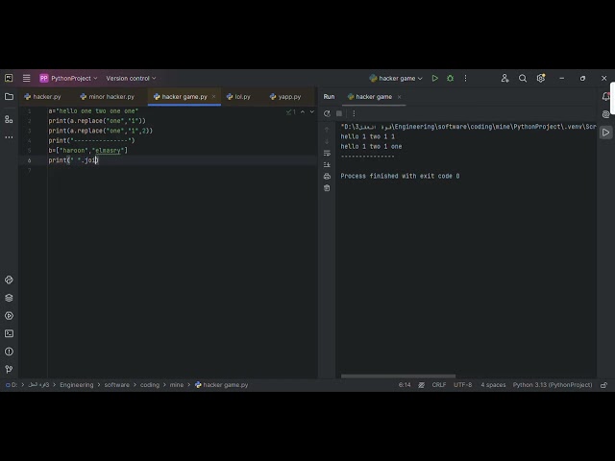
Task: Show more tool windows ellipsis
Action: pyautogui.click(x=9, y=137)
